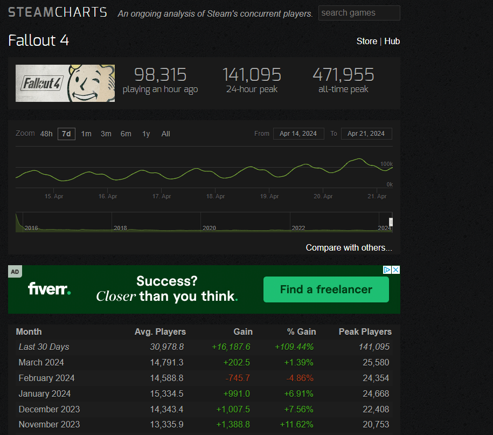Click the -745.7 gain value
Viewport: 493px width, 435px height.
(x=238, y=378)
